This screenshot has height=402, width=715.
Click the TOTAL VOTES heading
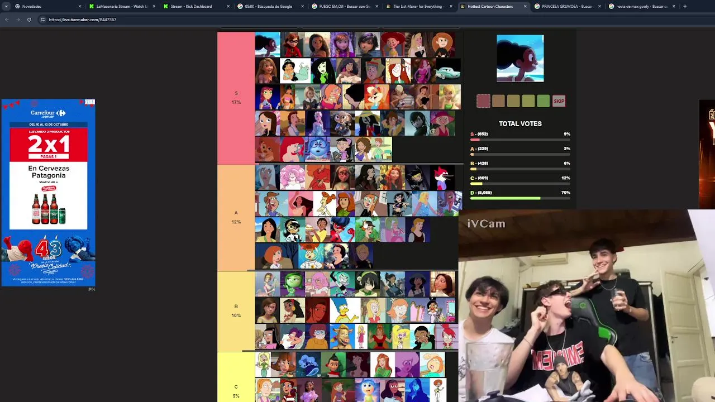point(520,124)
